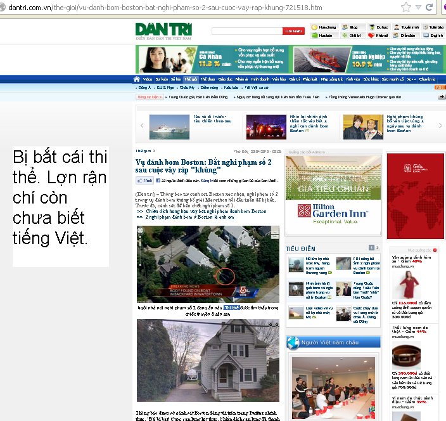This screenshot has height=421, width=446.
Task: Open the FBI công bố ảnh nghi phạm story
Action: click(366, 266)
